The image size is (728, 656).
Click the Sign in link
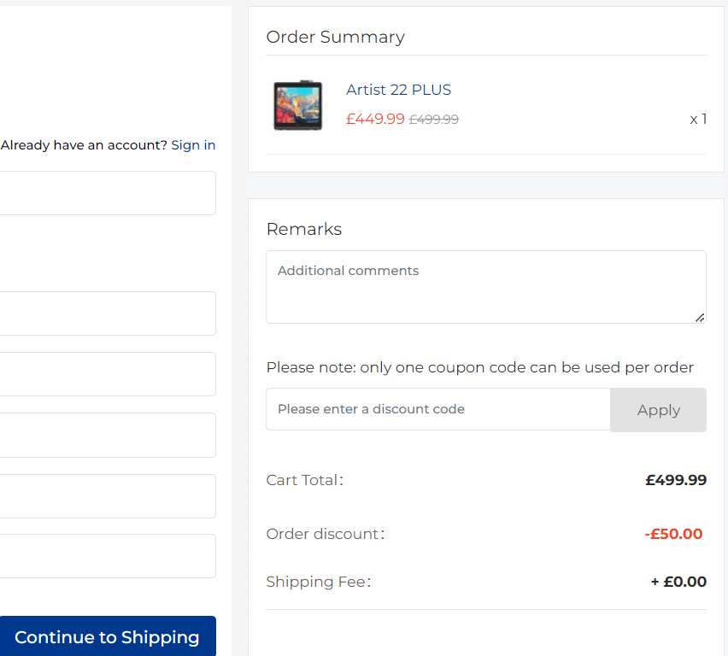pos(193,145)
